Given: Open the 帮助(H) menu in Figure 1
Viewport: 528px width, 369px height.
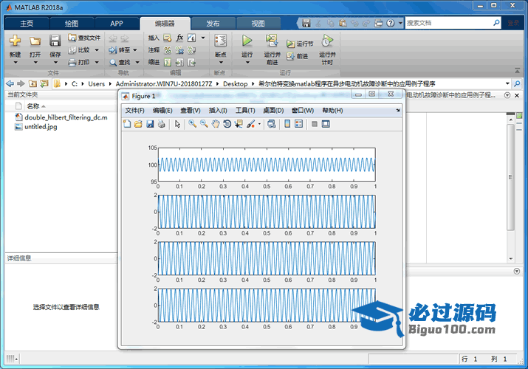Looking at the screenshot, I should click(333, 110).
